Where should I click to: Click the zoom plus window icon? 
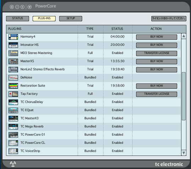pyautogui.click(x=22, y=7)
